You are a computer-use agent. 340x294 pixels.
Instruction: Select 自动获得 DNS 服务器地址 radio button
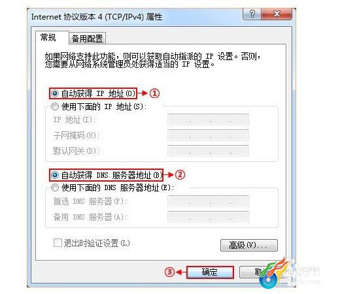click(x=55, y=175)
